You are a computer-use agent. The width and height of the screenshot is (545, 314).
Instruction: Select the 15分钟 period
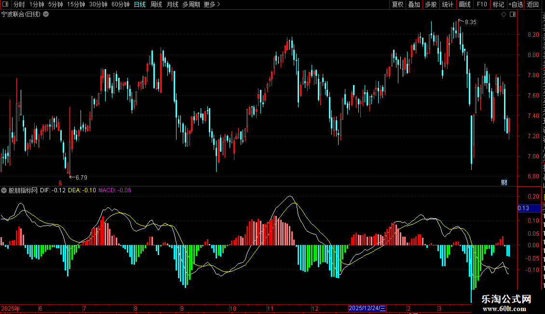pos(76,4)
